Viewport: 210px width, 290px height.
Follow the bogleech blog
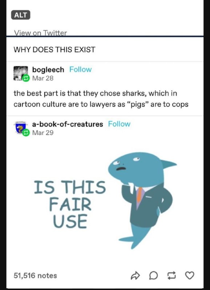(x=80, y=70)
